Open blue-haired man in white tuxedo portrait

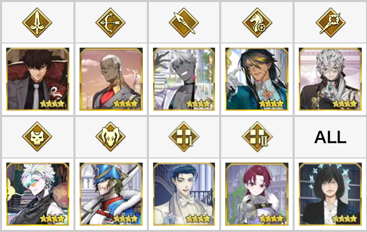point(184,194)
